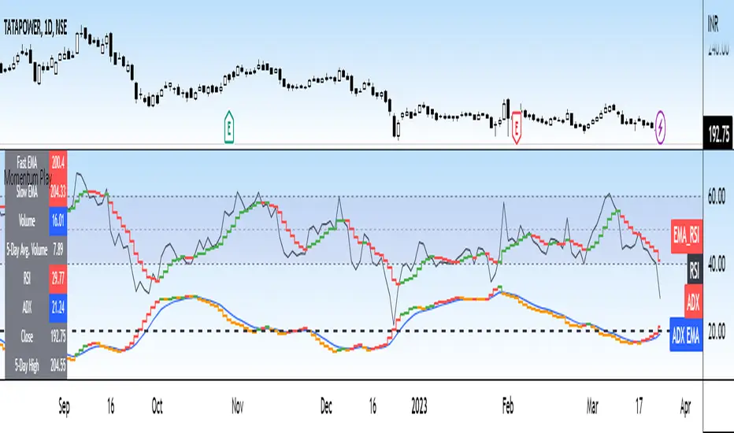Click the Slow EMA value 204.33
Viewport: 734px width, 433px height.
(x=58, y=191)
